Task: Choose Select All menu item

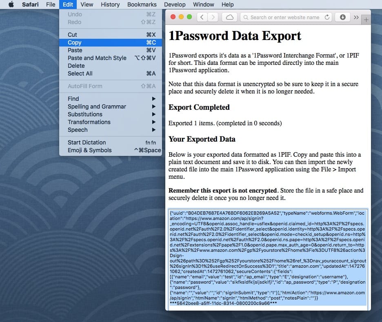Action: [x=111, y=73]
